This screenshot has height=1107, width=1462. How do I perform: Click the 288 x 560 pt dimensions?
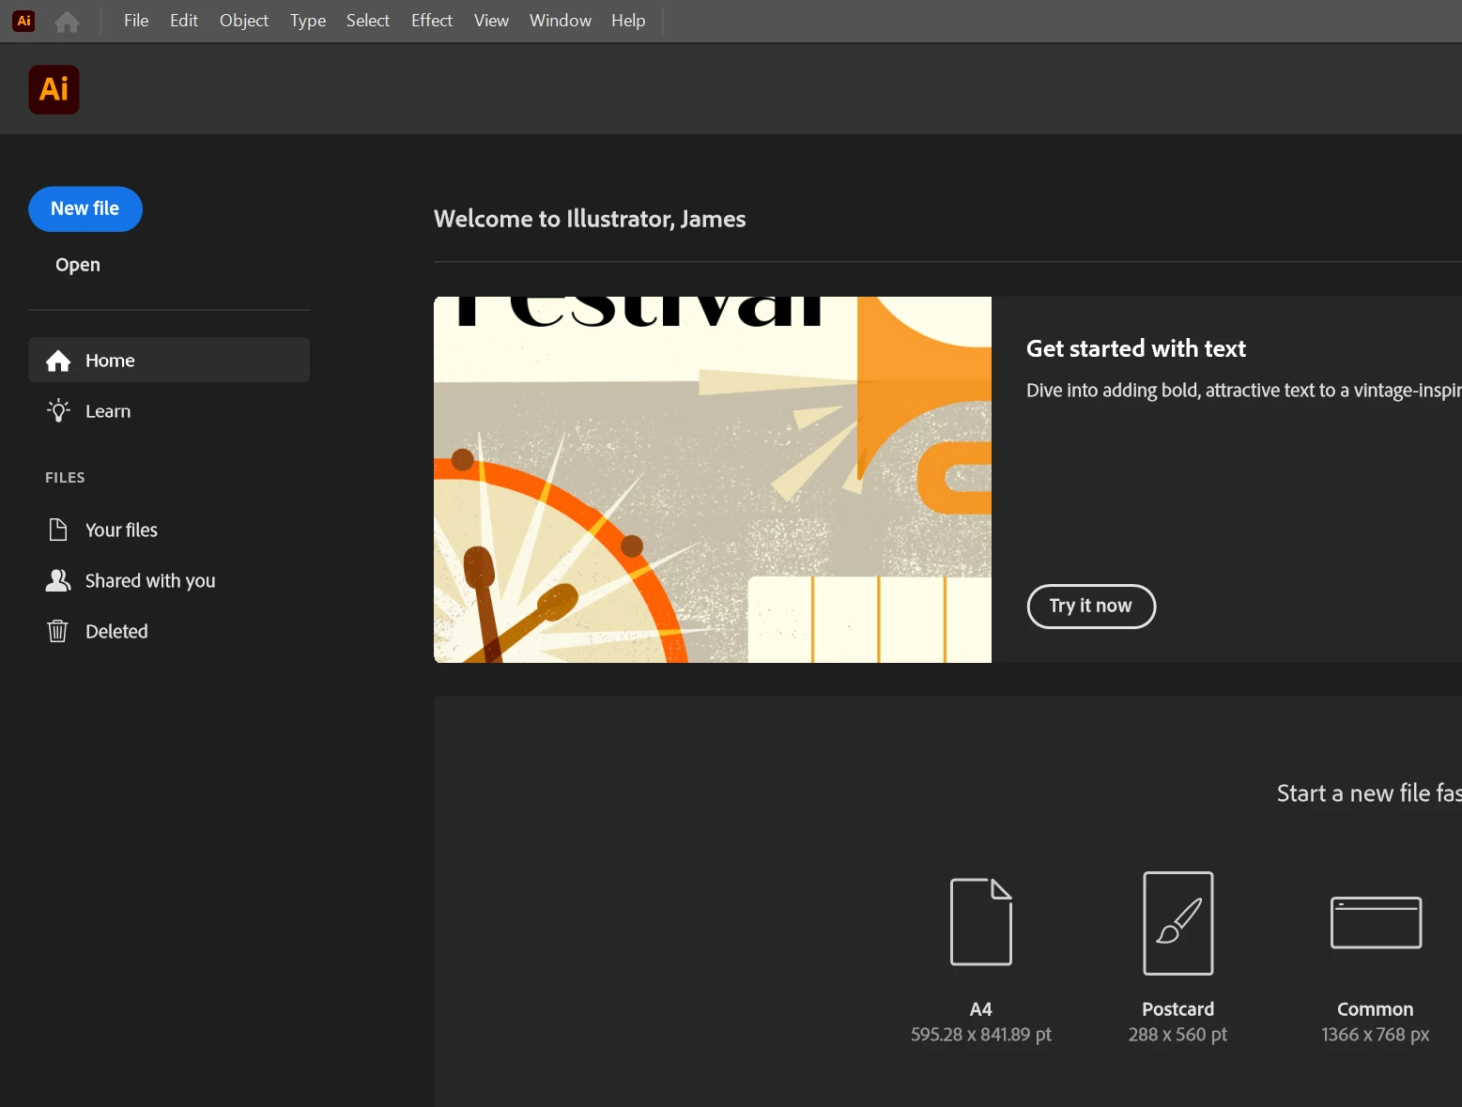click(x=1178, y=1035)
